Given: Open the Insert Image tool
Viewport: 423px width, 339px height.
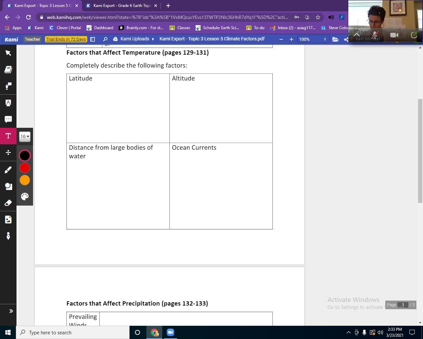Looking at the screenshot, I should pyautogui.click(x=8, y=219).
